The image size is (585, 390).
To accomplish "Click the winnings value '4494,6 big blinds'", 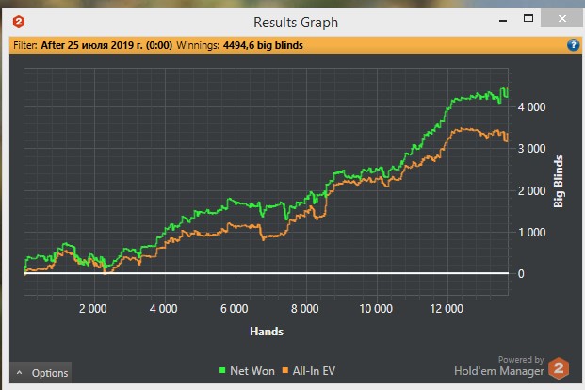I will (263, 45).
